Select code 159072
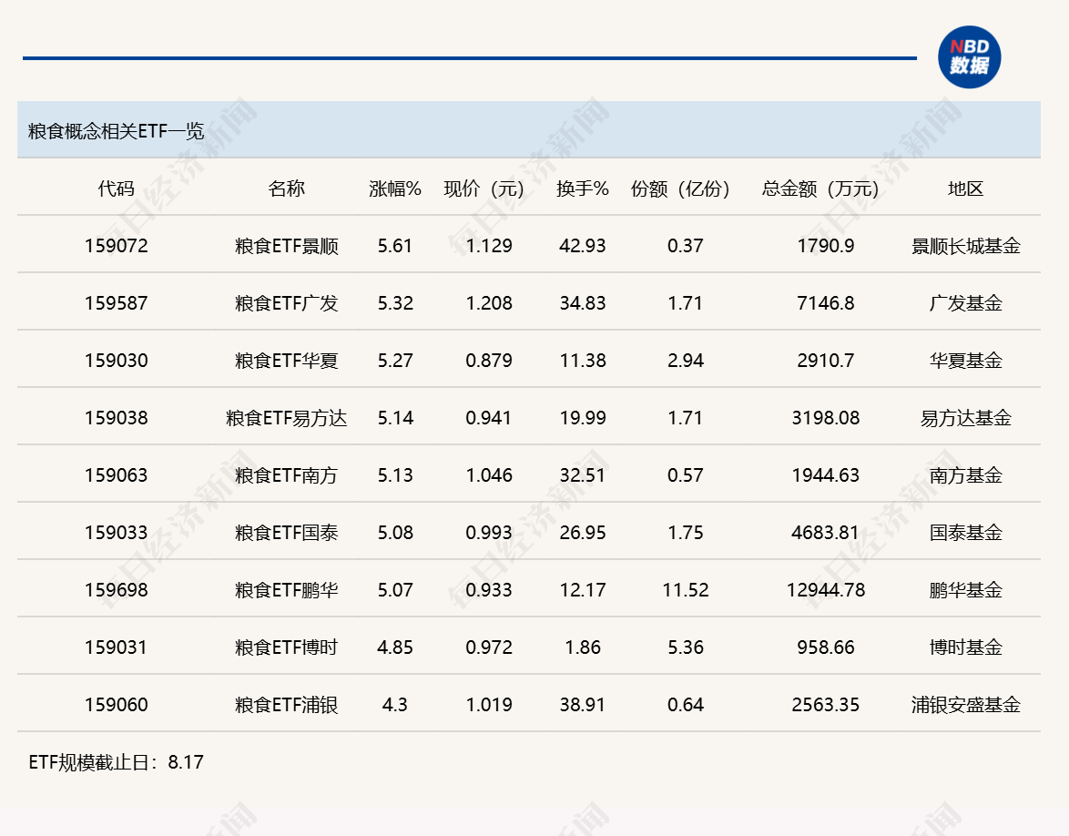The height and width of the screenshot is (836, 1069). tap(116, 246)
